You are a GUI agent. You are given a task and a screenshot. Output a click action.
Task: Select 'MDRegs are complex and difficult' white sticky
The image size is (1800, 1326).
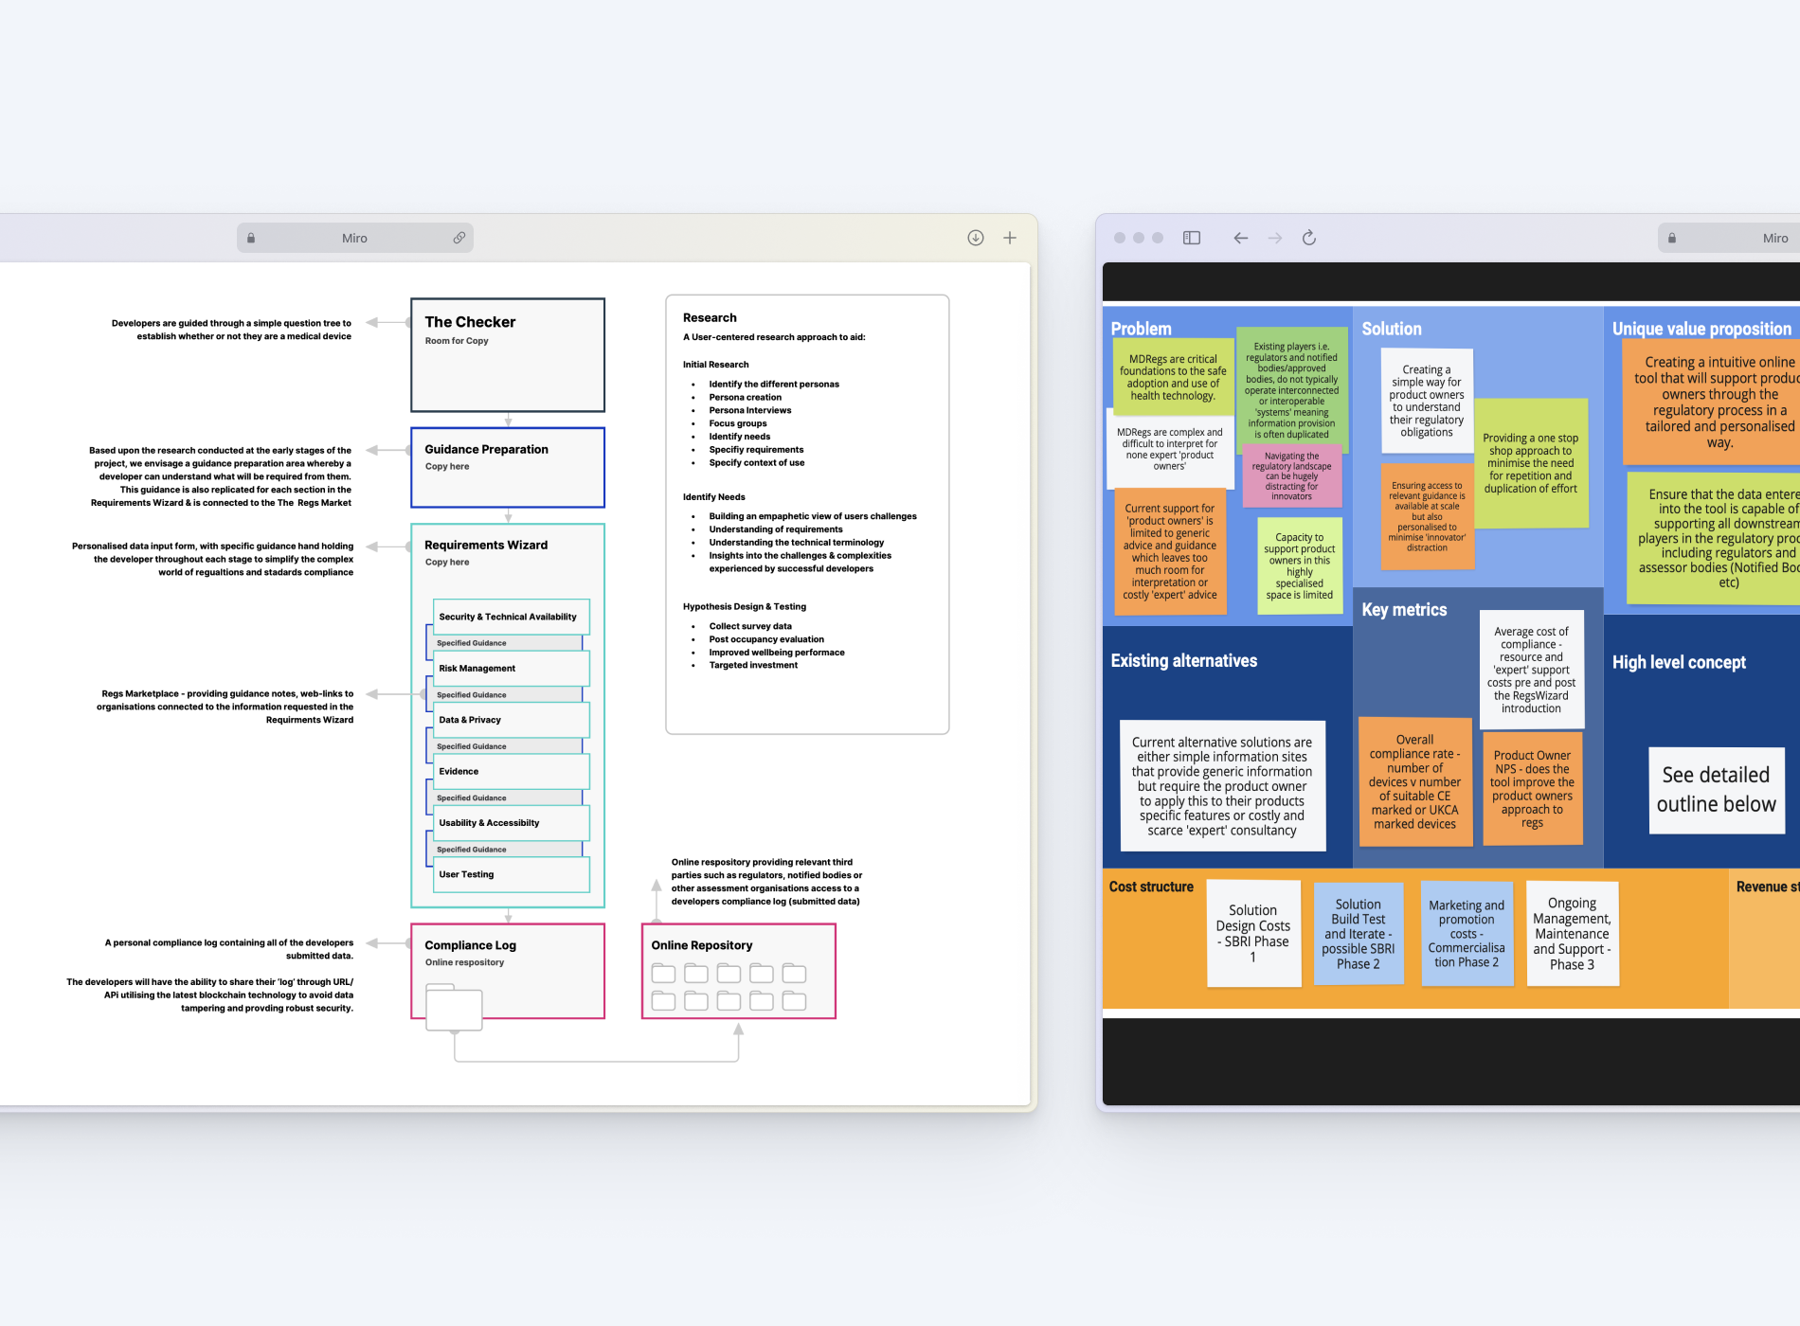pos(1170,449)
